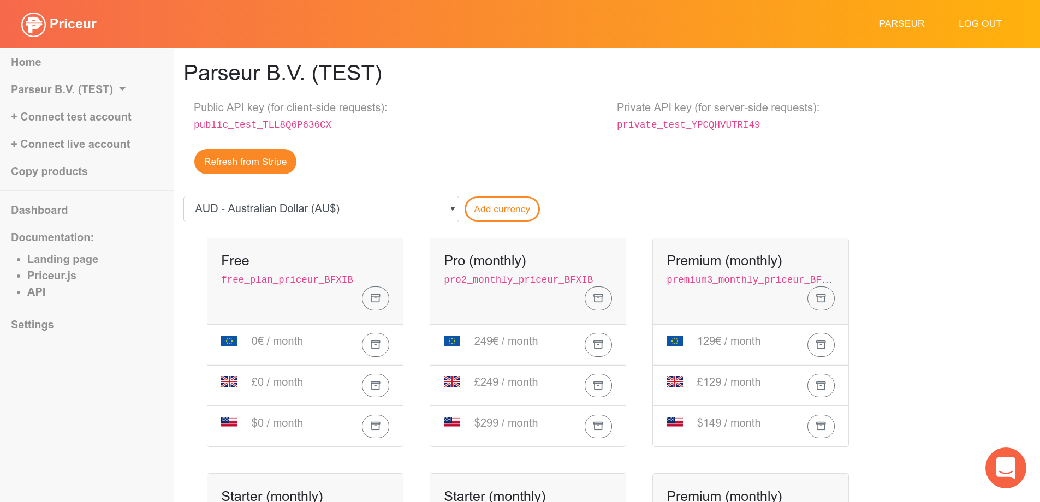Click + Connect test account
The image size is (1040, 502).
[71, 117]
